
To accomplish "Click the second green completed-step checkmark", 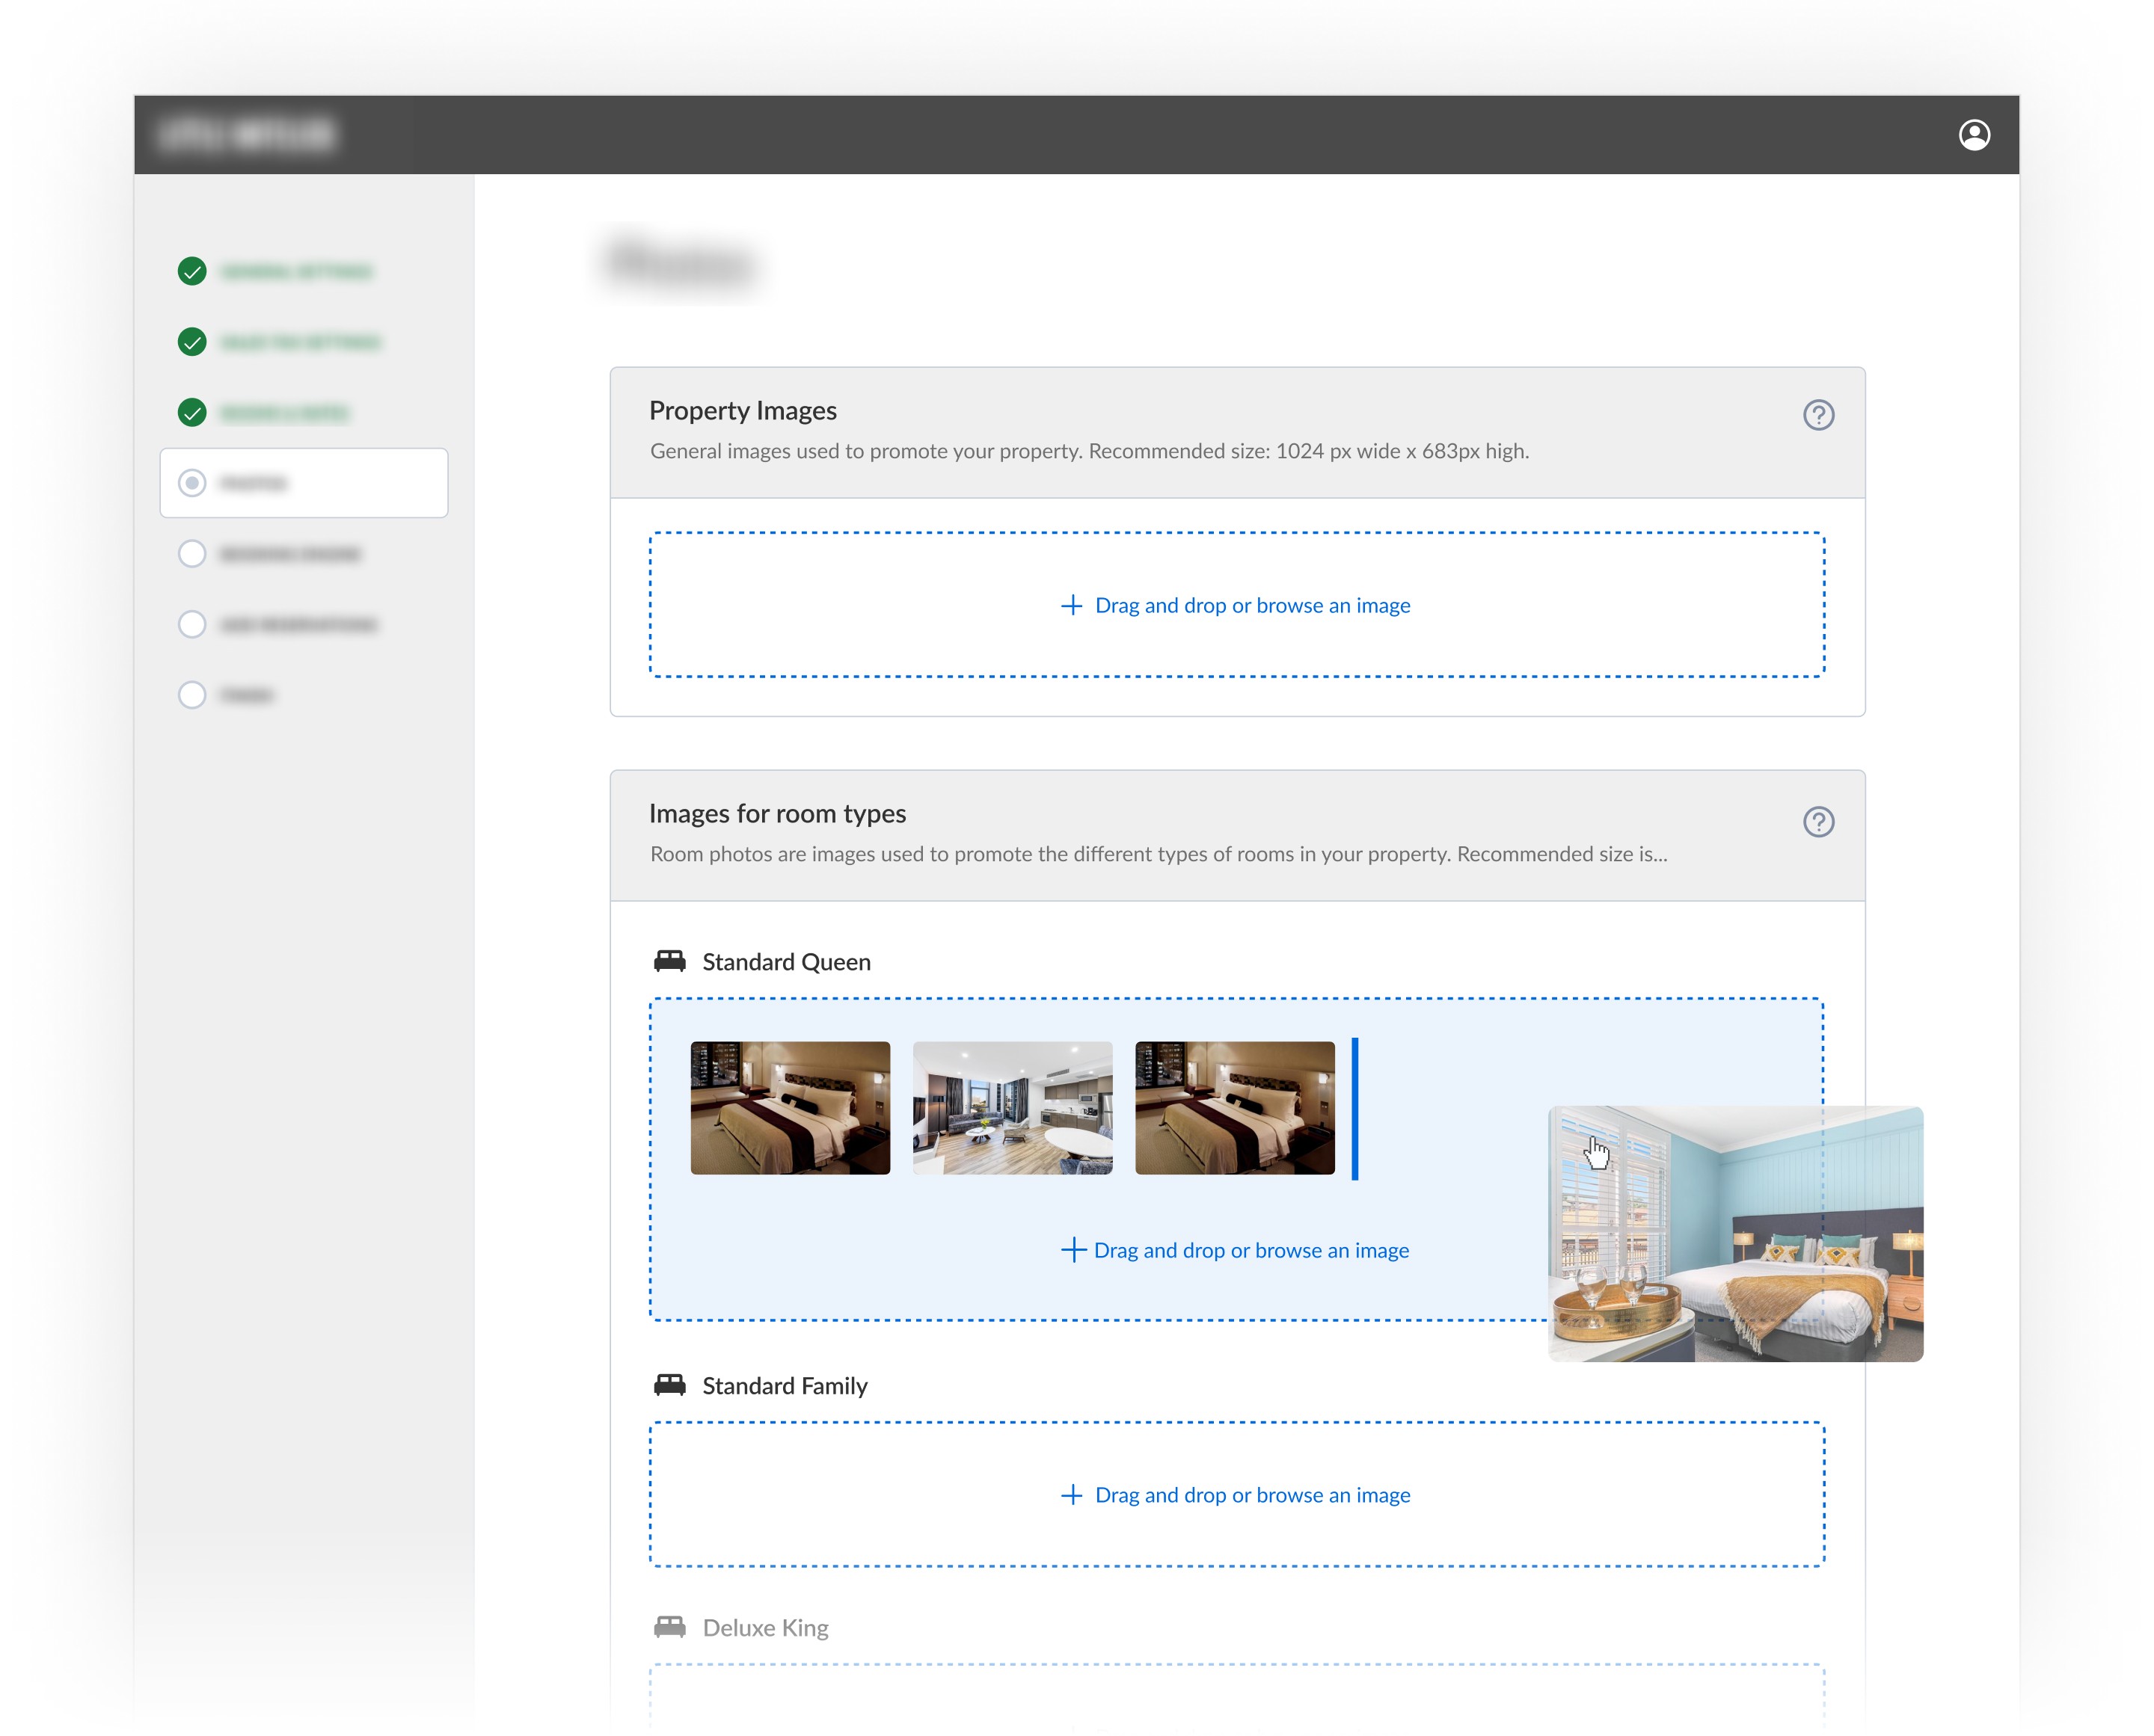I will 192,342.
